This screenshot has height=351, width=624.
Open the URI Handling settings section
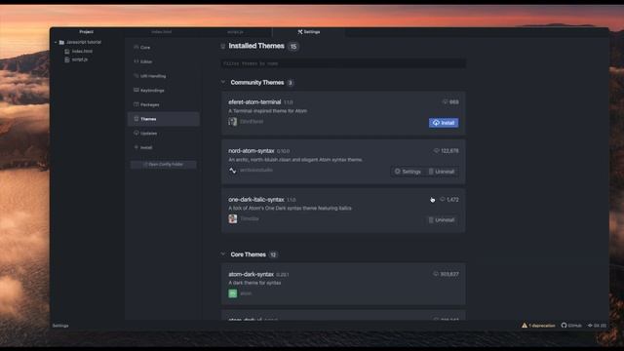tap(163, 76)
